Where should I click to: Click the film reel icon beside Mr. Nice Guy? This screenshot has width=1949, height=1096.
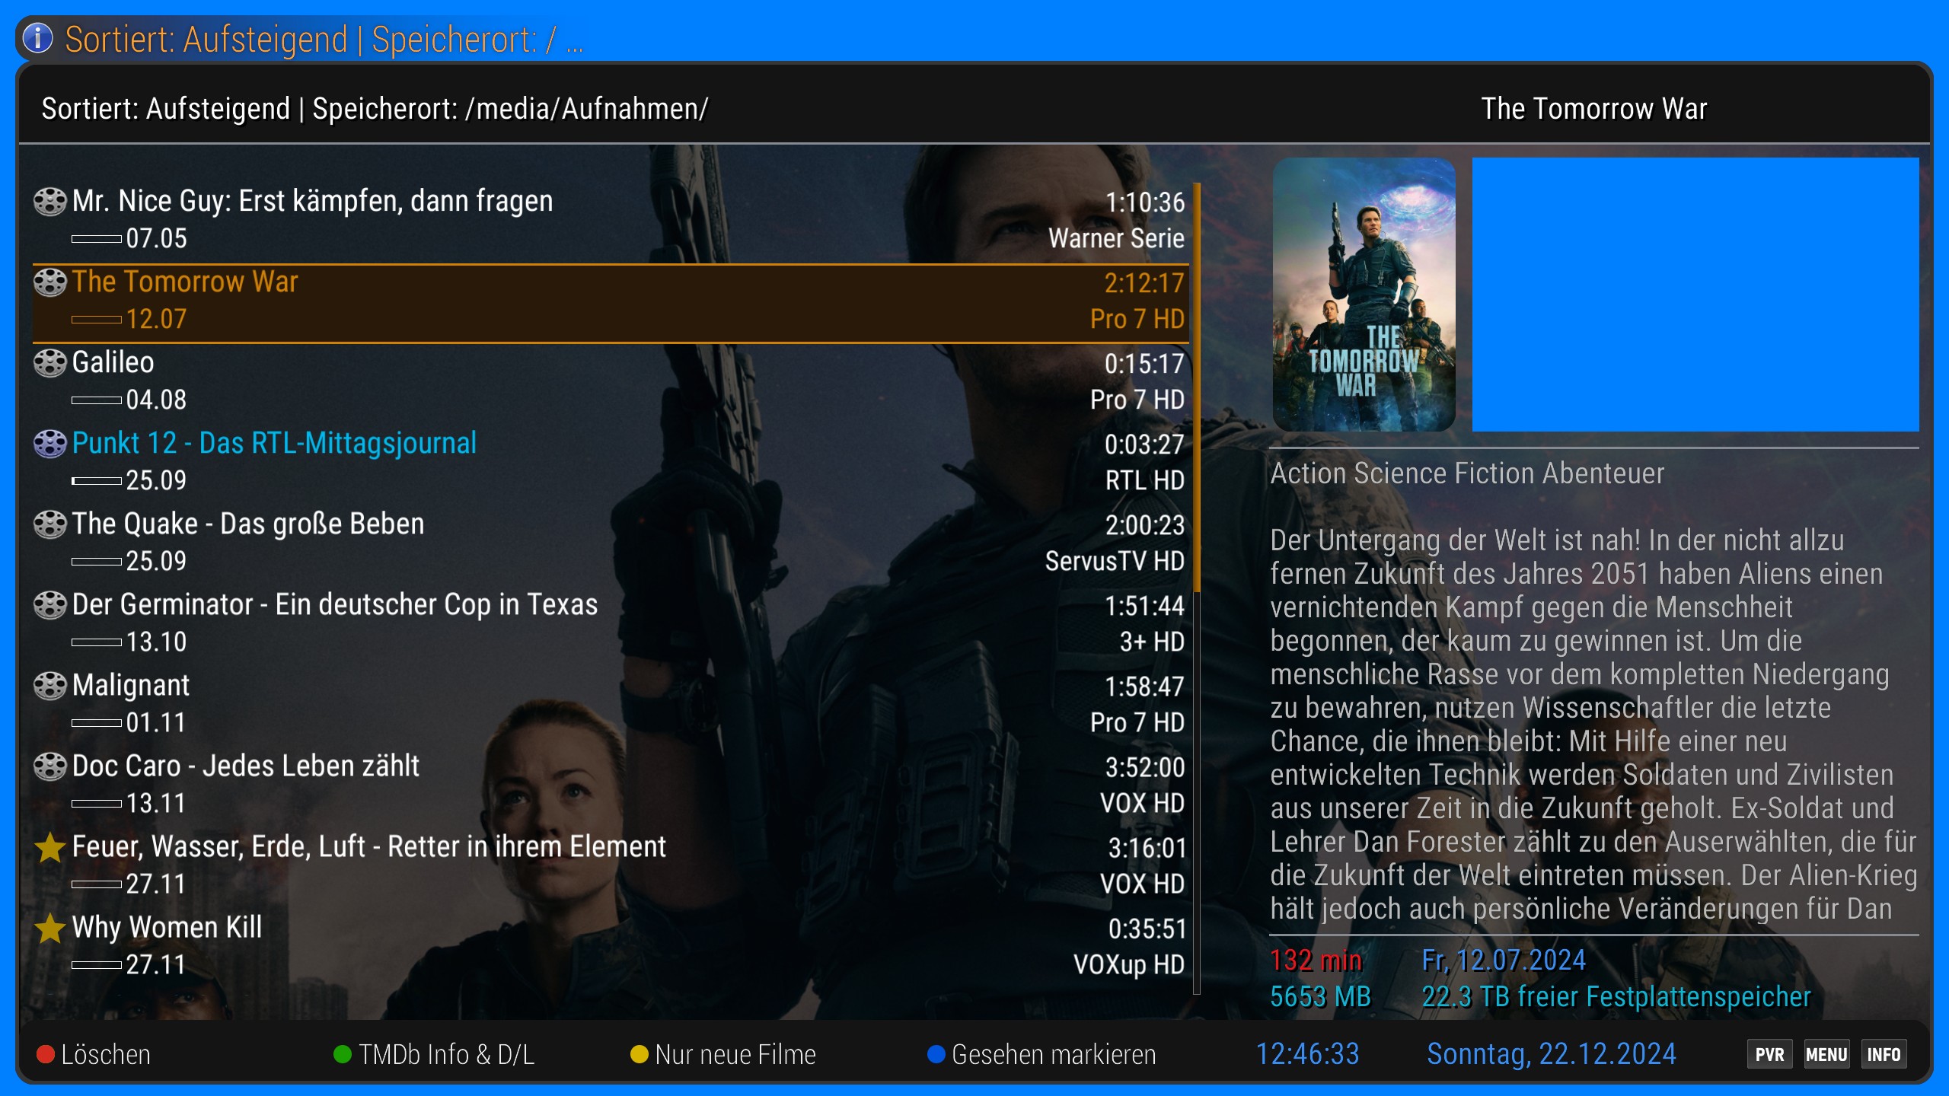click(50, 202)
